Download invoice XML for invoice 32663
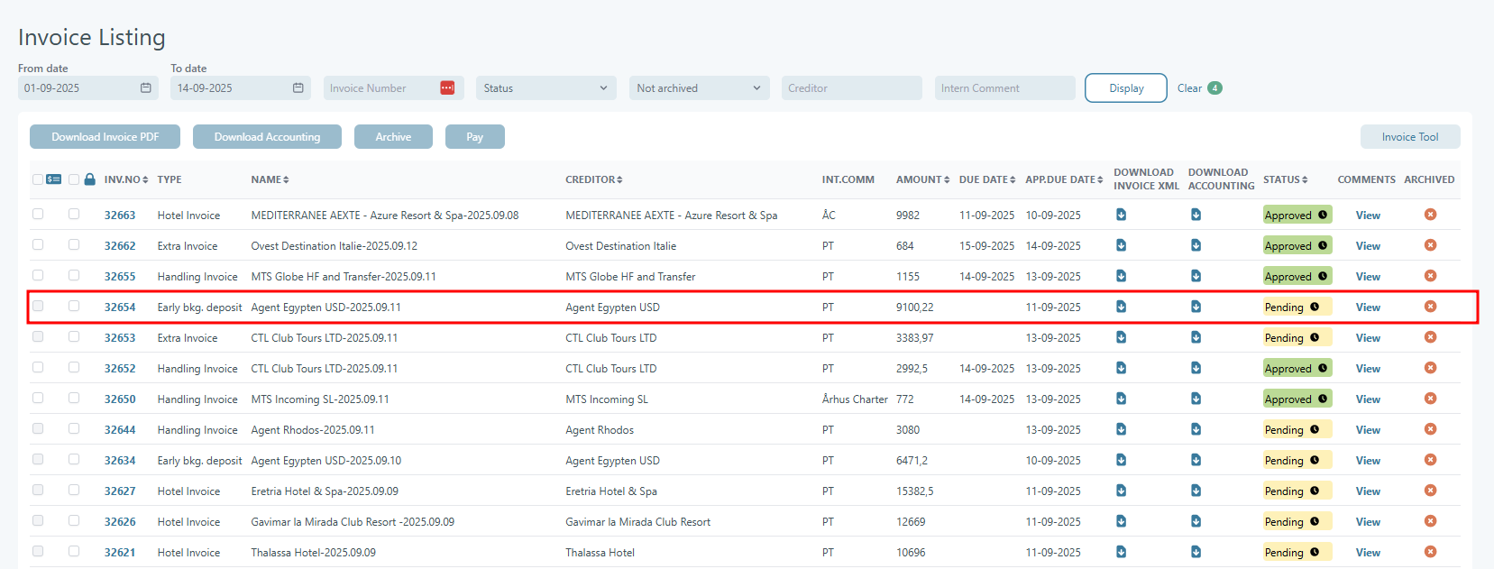 1121,215
